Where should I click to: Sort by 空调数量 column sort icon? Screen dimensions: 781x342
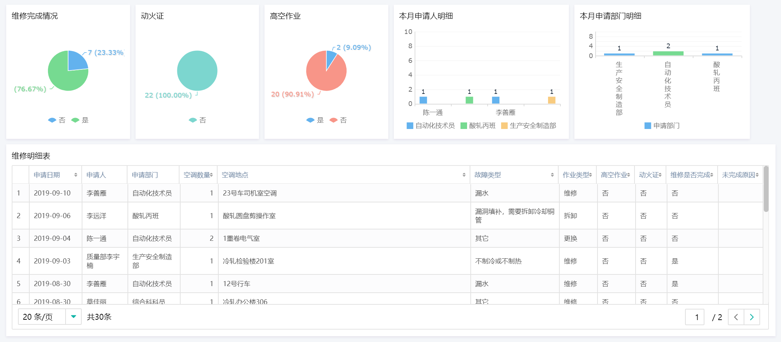point(211,175)
